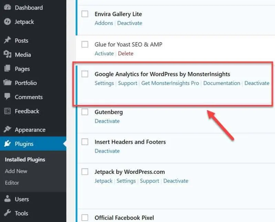The height and width of the screenshot is (222, 275).
Task: Select the Jetpack by WordPress.com checkbox
Action: pyautogui.click(x=85, y=172)
